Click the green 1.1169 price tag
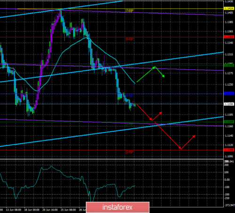 [x=229, y=122]
